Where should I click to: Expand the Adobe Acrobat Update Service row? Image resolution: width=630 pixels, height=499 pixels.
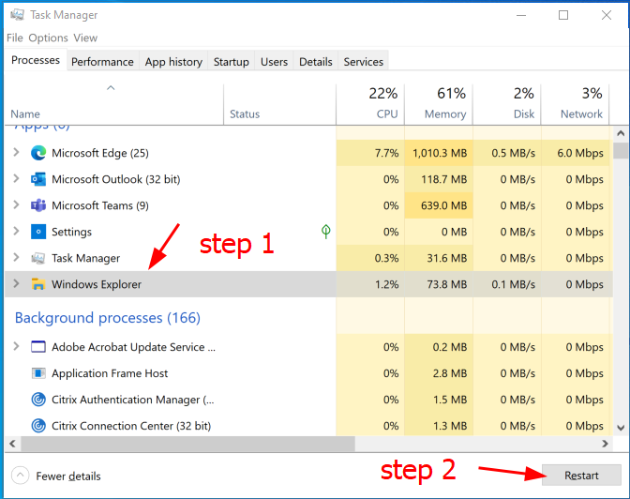(x=16, y=346)
